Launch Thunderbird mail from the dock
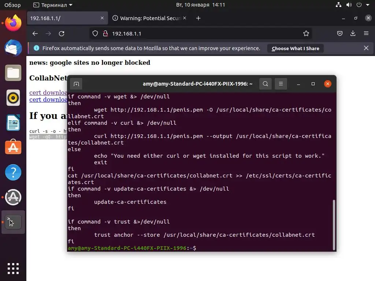 (x=13, y=48)
